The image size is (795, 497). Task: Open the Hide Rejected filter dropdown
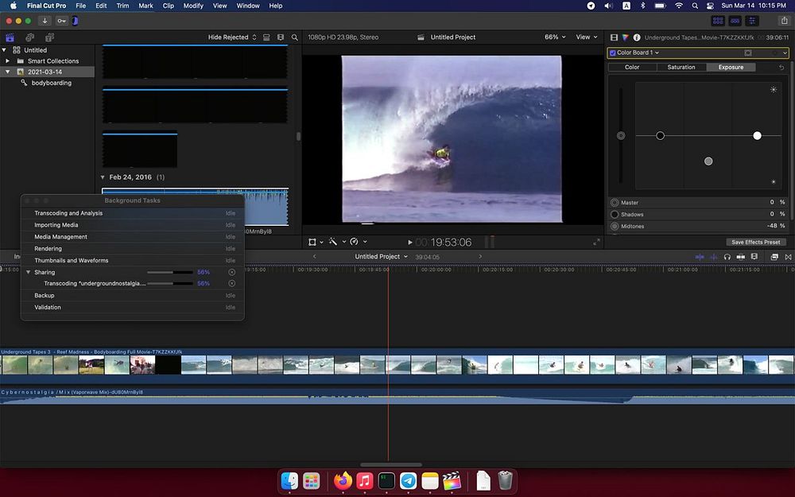[x=232, y=37]
